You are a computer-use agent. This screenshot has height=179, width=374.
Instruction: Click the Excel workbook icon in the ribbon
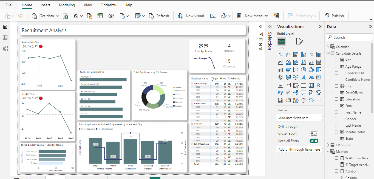point(65,16)
